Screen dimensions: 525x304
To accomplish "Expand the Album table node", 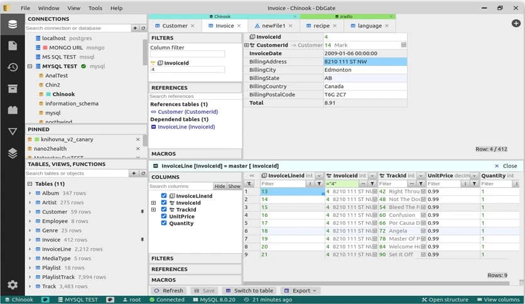I will (30, 193).
